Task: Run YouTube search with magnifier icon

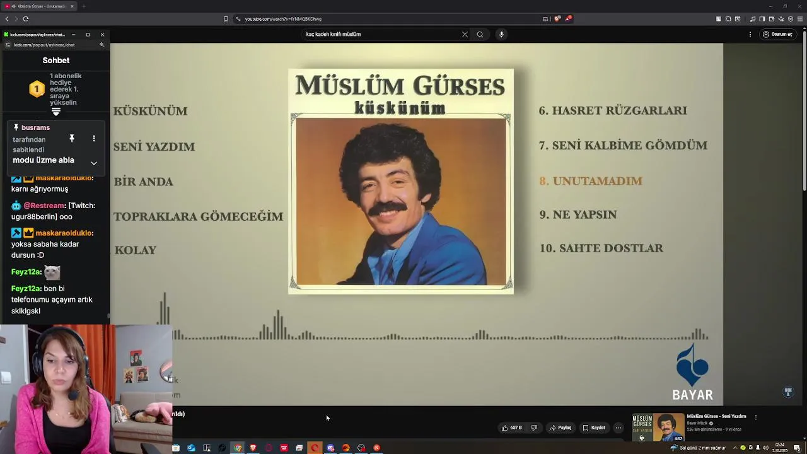Action: [480, 35]
